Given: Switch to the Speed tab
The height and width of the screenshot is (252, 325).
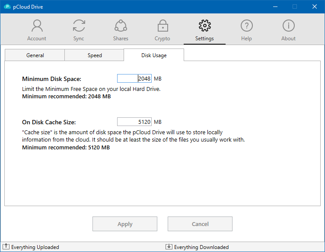Looking at the screenshot, I should tap(94, 55).
